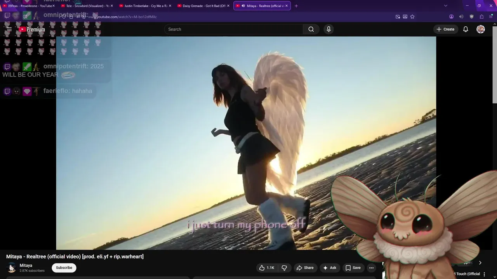Click the video title 'Mitaya - Realtree (official video)'
Screen dimensions: 497x279
(x=75, y=257)
